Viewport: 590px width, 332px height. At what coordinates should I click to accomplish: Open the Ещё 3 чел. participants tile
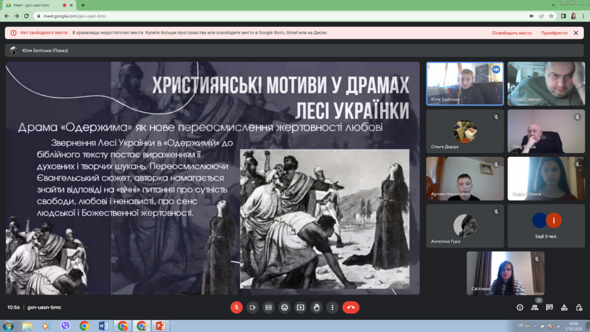[546, 226]
